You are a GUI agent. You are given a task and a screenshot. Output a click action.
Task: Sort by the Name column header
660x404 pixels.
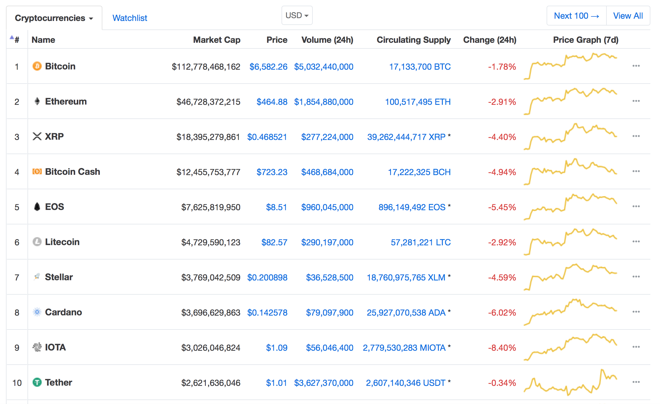43,40
